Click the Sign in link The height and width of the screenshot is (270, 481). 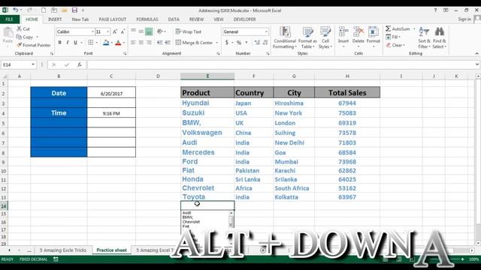point(464,19)
